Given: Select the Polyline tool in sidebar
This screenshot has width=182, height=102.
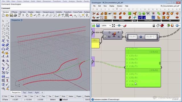Looking at the screenshot, I should pos(3,25).
